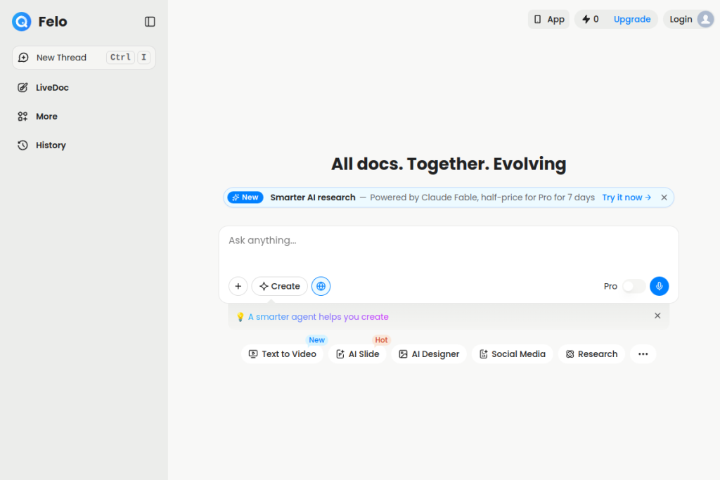Enable the Pro toggle switch
720x480 pixels.
634,286
